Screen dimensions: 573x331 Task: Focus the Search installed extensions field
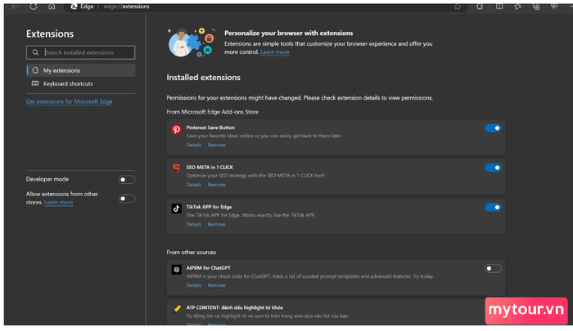[x=80, y=52]
